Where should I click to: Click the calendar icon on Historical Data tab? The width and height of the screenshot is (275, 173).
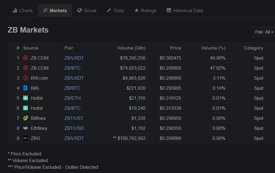pos(169,10)
